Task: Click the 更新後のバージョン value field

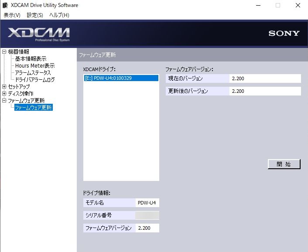Action: (264, 91)
